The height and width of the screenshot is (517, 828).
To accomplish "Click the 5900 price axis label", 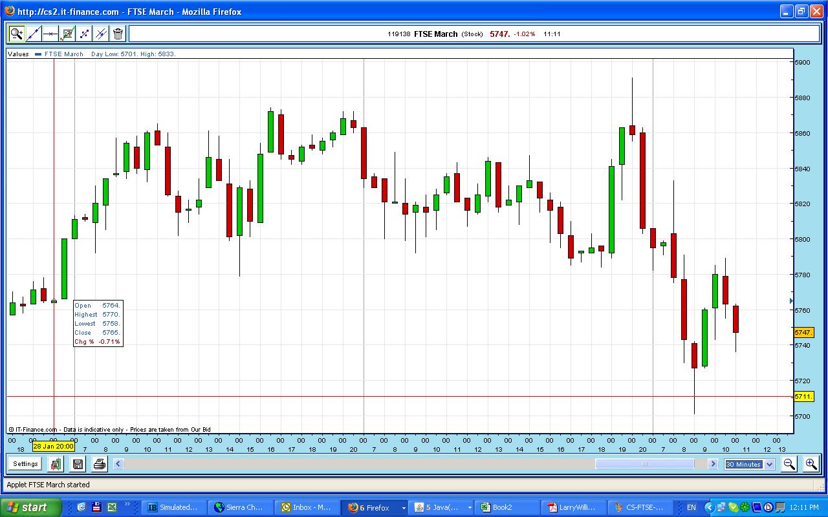I will point(802,63).
